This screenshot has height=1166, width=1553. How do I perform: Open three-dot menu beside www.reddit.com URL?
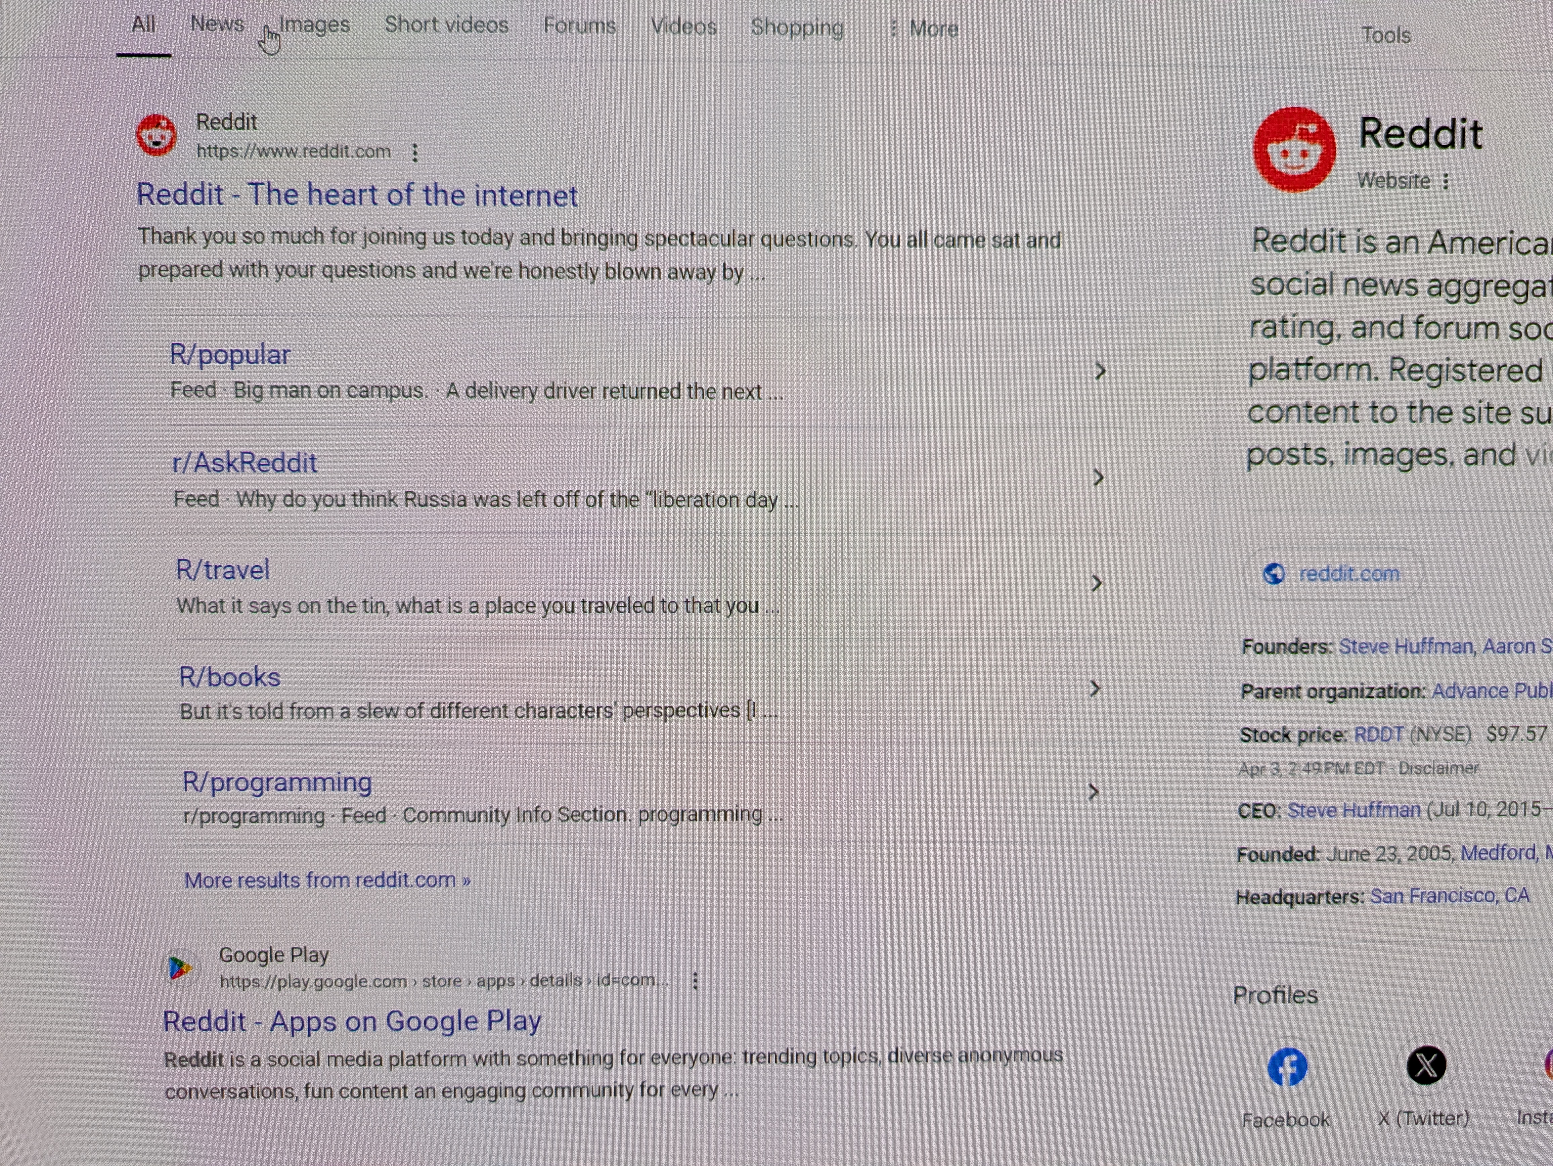(x=415, y=152)
